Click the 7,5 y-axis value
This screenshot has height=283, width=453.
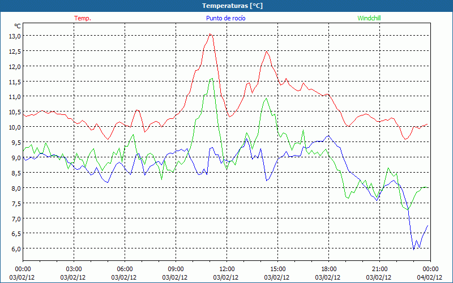[x=16, y=204]
